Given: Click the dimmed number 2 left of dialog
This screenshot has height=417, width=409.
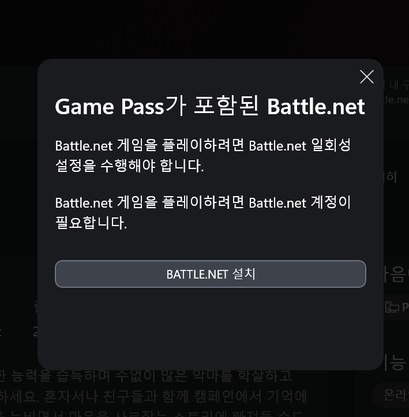Looking at the screenshot, I should (35, 332).
